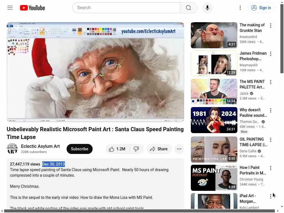Open The MS PAINT PALETTE Art title
This screenshot has height=213, width=284.
tap(252, 84)
